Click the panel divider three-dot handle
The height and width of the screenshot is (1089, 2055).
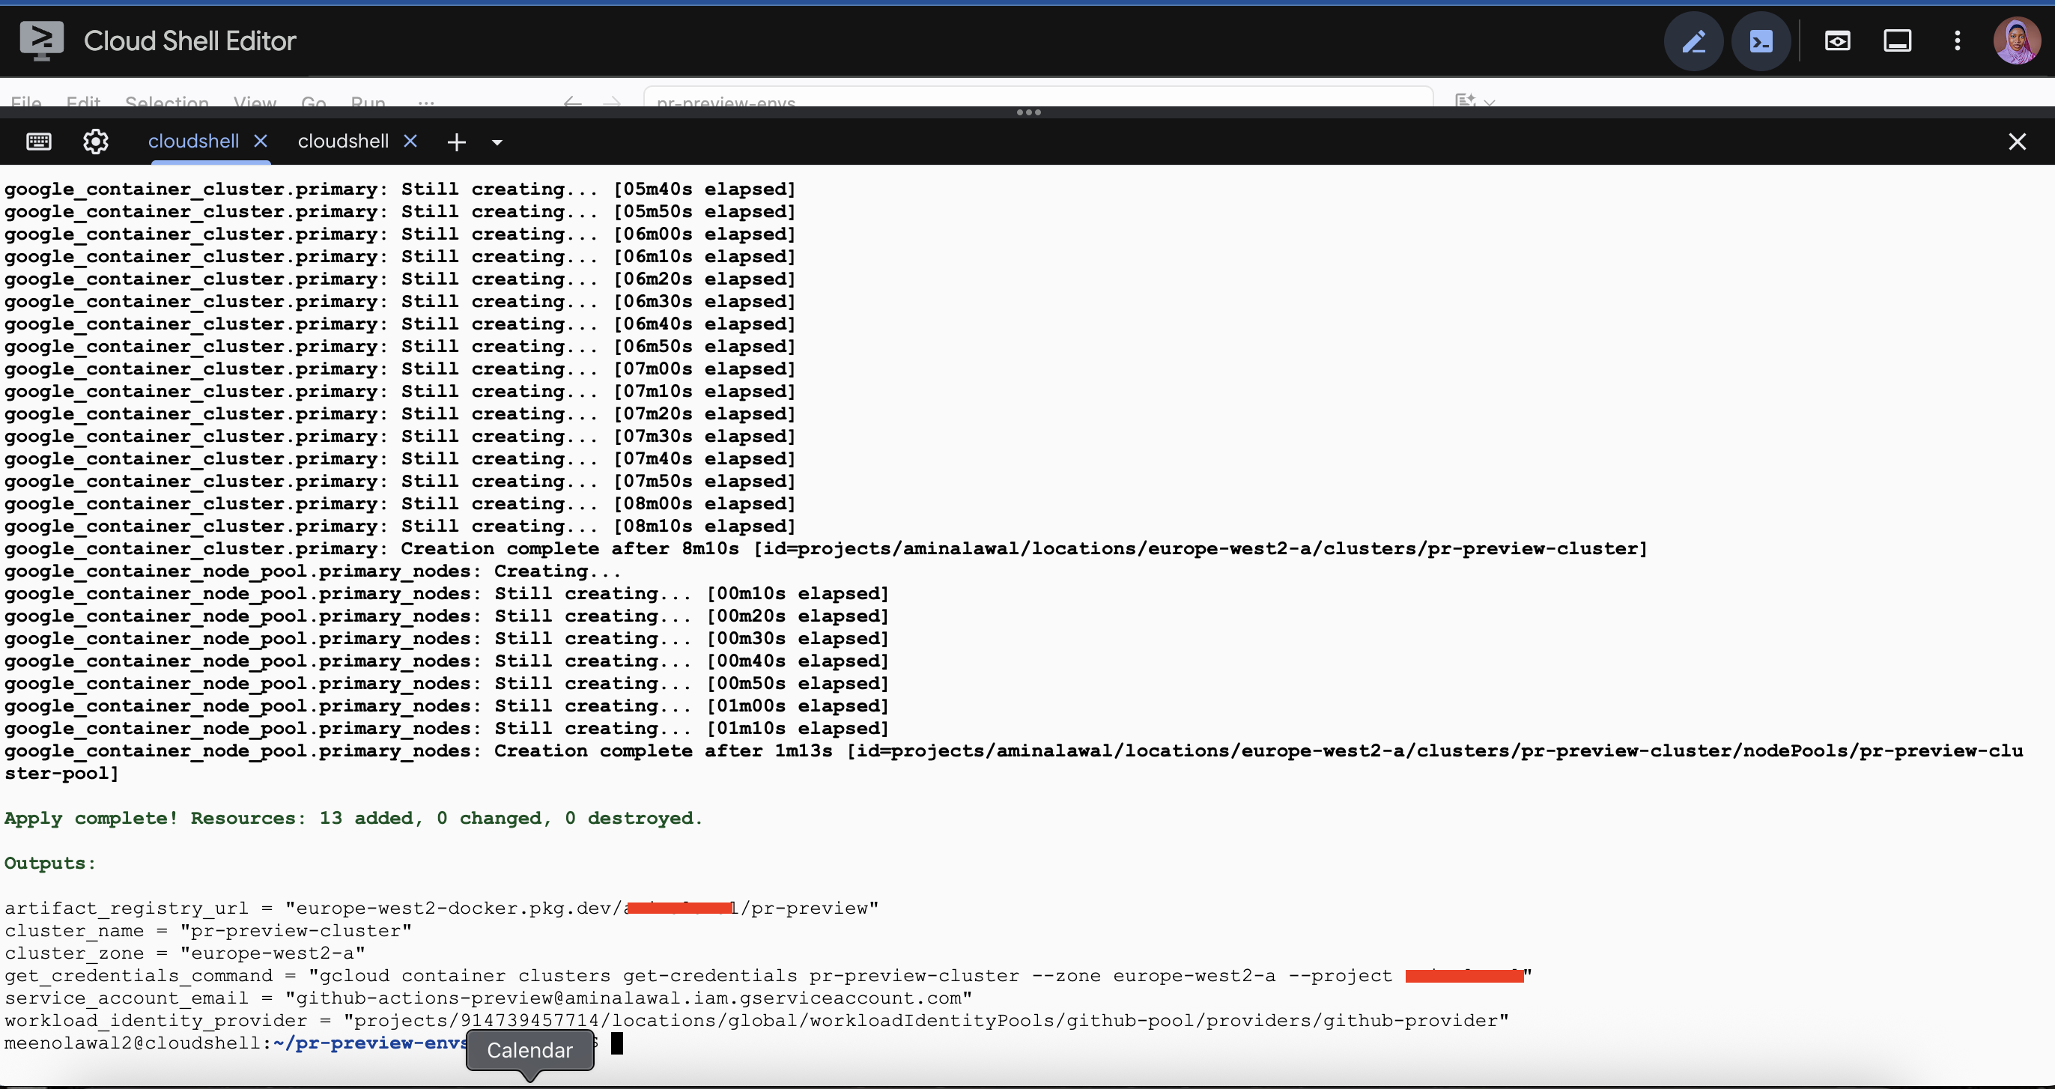(1028, 112)
